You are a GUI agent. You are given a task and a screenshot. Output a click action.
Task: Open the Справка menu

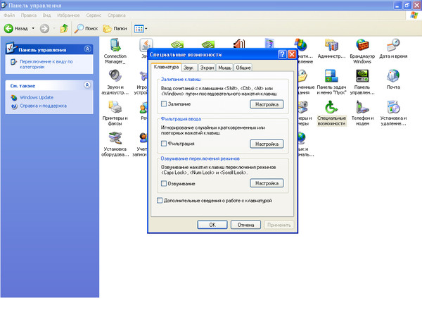point(116,15)
